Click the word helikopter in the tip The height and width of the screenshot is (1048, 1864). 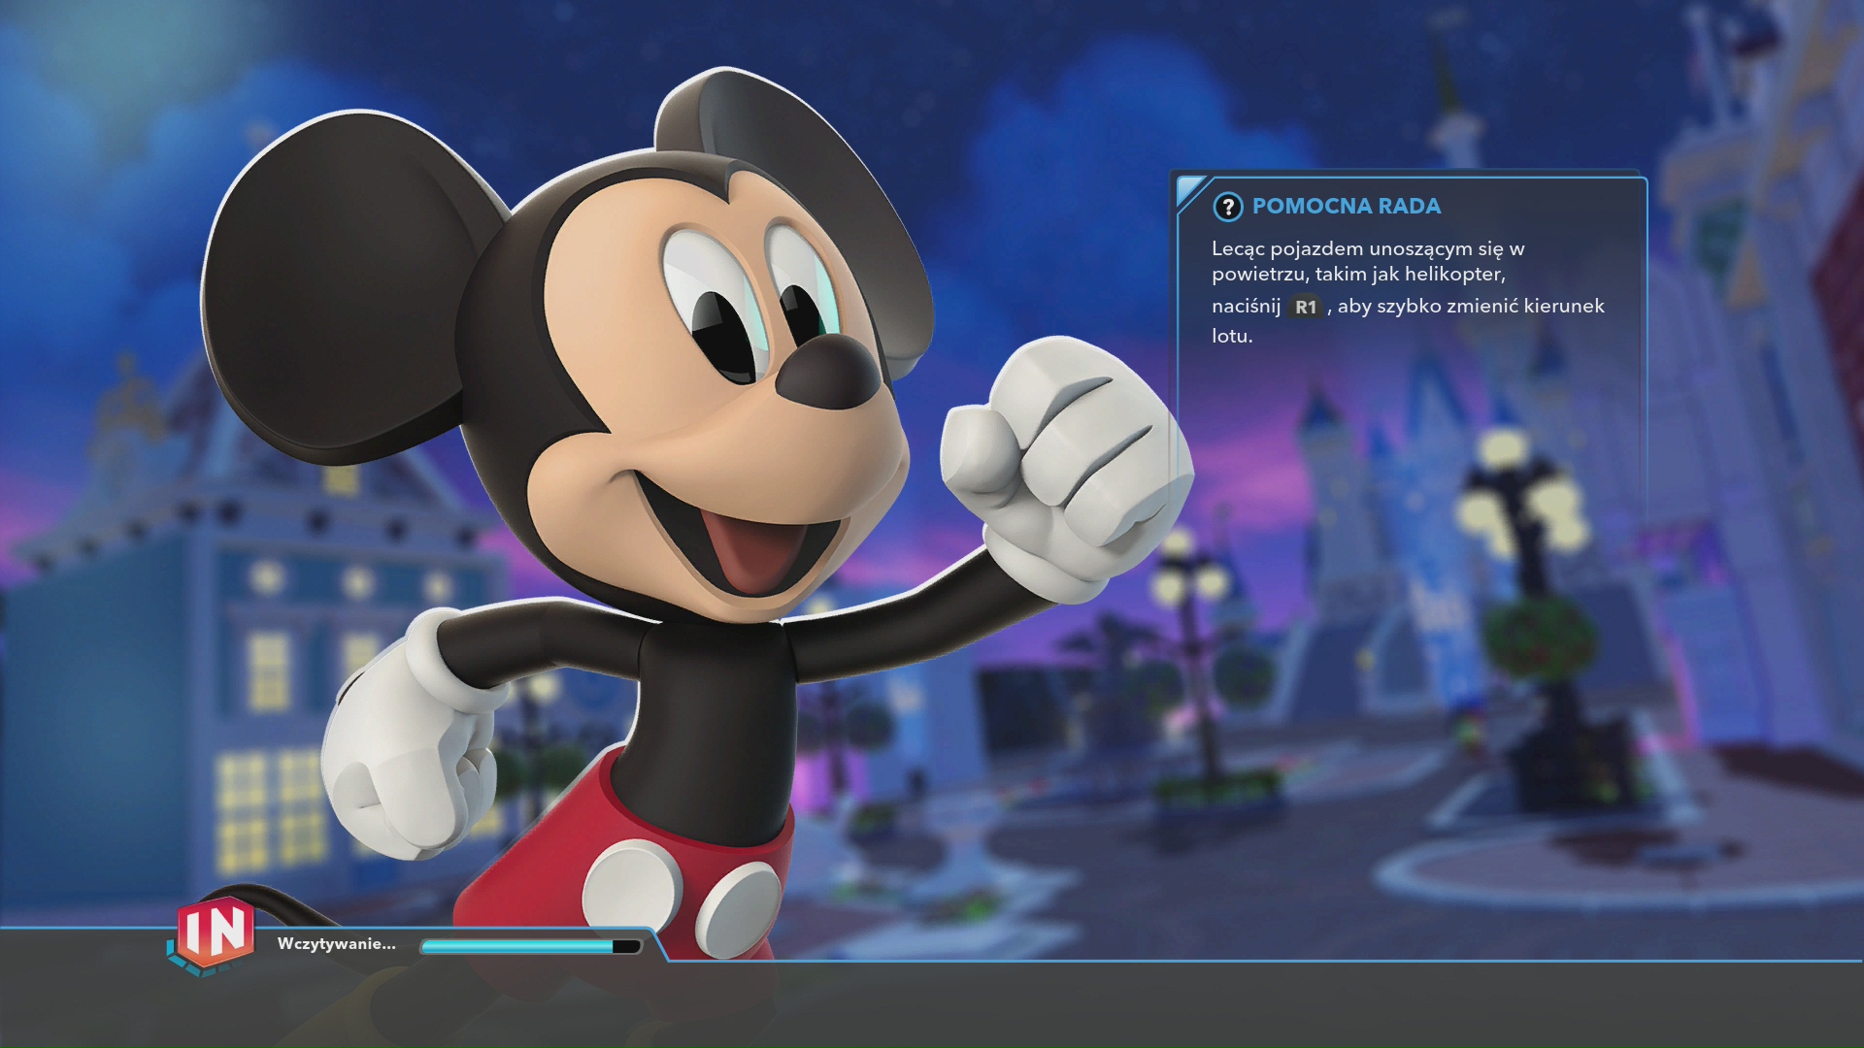pyautogui.click(x=1453, y=275)
